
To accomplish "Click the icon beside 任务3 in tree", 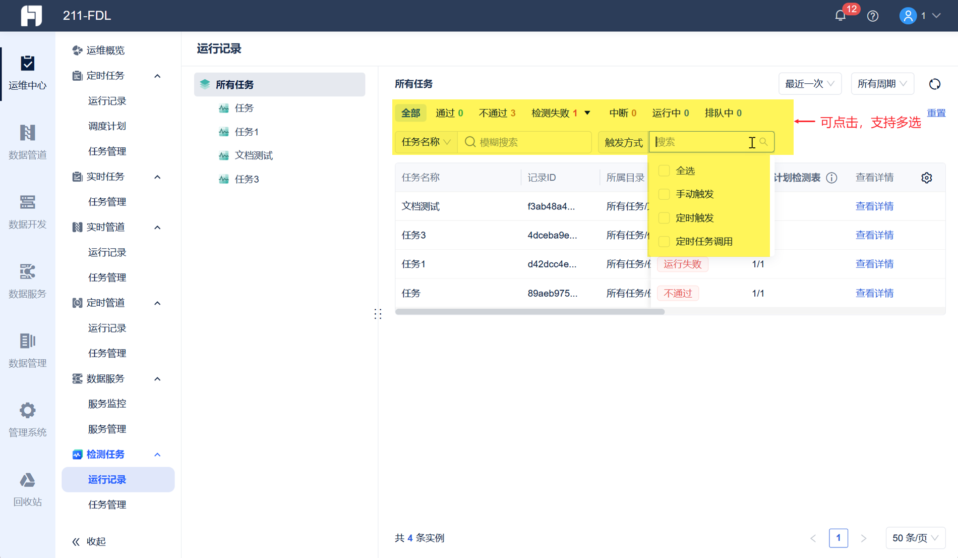I will 224,179.
